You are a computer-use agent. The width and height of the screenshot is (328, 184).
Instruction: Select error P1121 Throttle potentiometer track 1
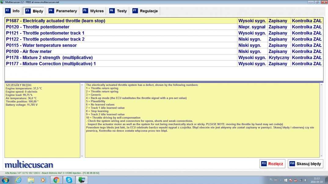164,33
